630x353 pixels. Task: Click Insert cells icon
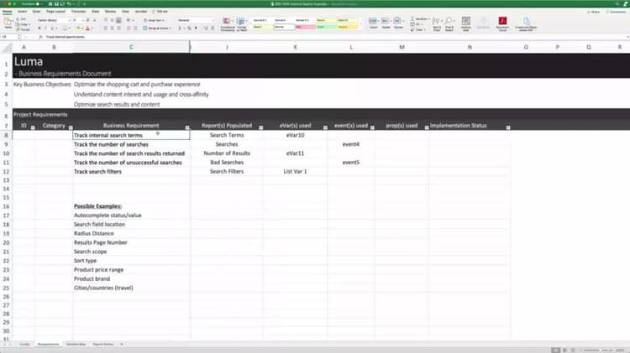pos(374,23)
